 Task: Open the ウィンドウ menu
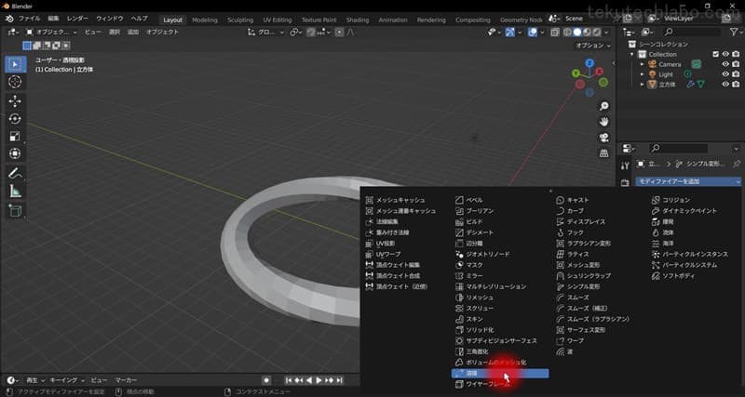(110, 19)
